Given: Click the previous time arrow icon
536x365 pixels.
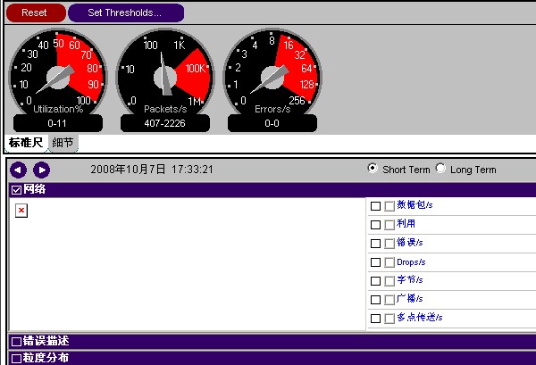Looking at the screenshot, I should (18, 170).
